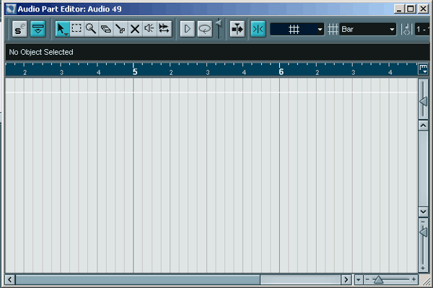Enable Autoscroll button
The image size is (433, 288).
click(x=237, y=29)
